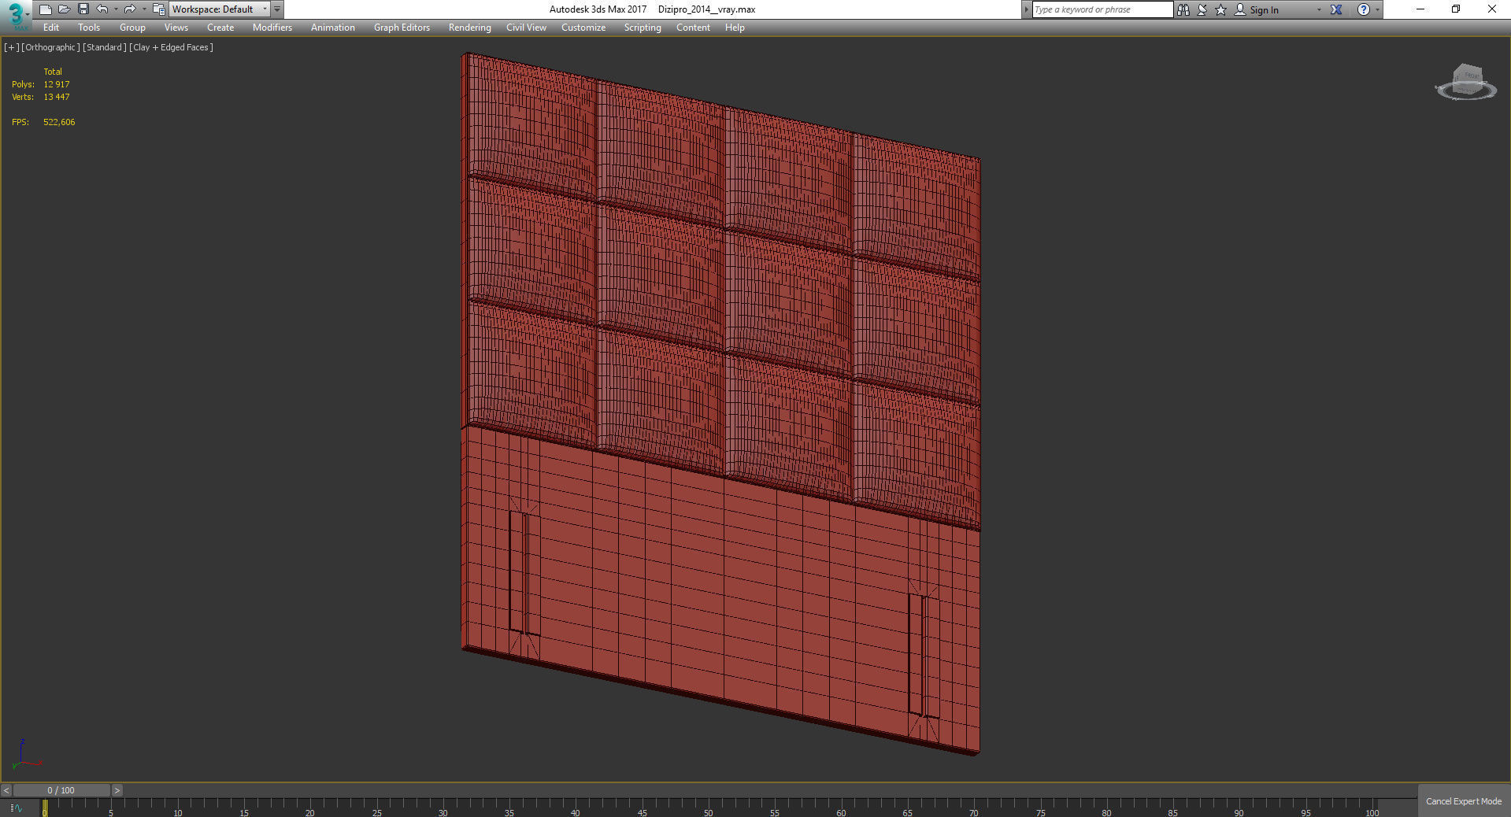Image resolution: width=1511 pixels, height=817 pixels.
Task: Open the Tools menu
Action: point(89,28)
